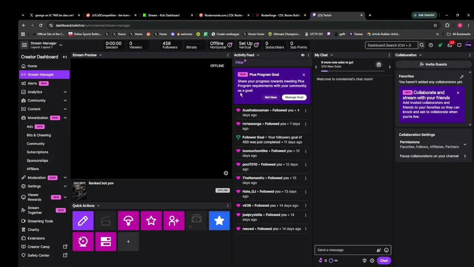Open the Activity Feed Filter link
474x267 pixels.
[239, 63]
